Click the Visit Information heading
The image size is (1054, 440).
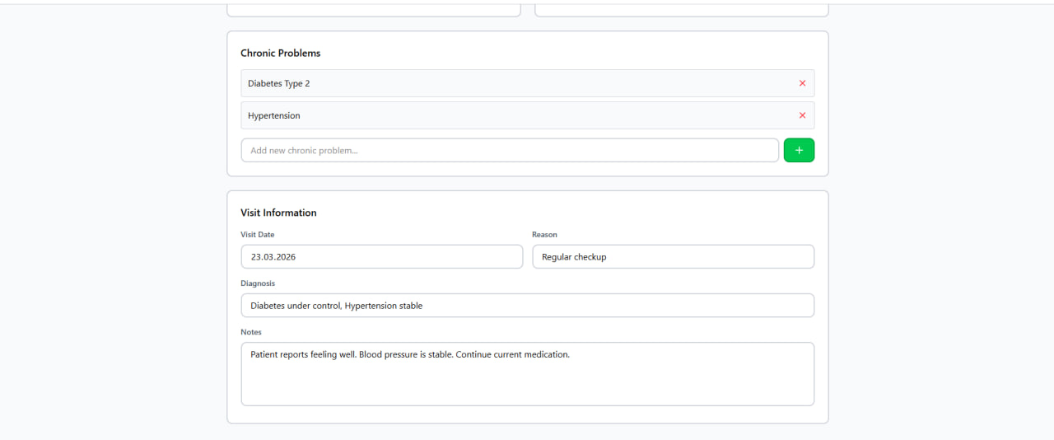point(278,213)
